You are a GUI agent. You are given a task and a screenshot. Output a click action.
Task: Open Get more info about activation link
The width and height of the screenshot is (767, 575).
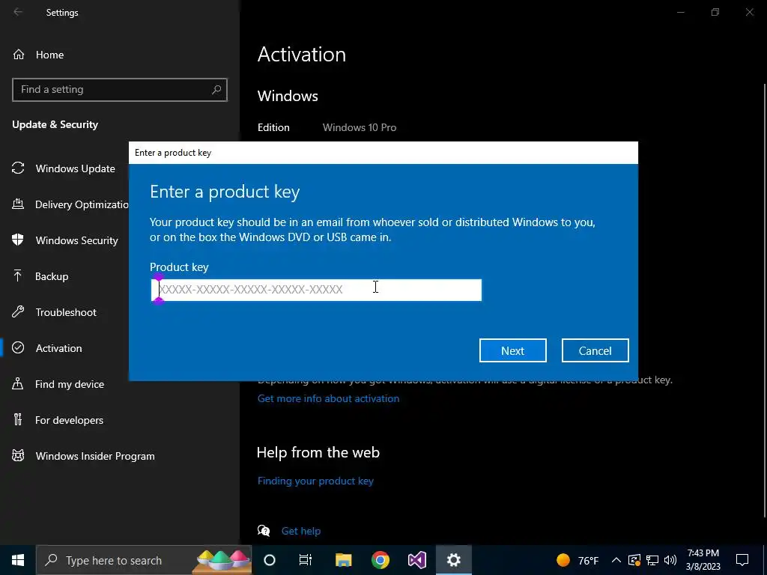tap(328, 398)
